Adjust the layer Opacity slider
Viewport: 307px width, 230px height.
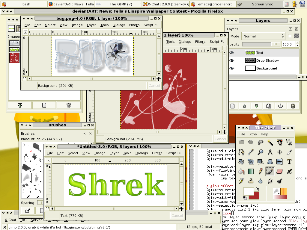coord(261,44)
